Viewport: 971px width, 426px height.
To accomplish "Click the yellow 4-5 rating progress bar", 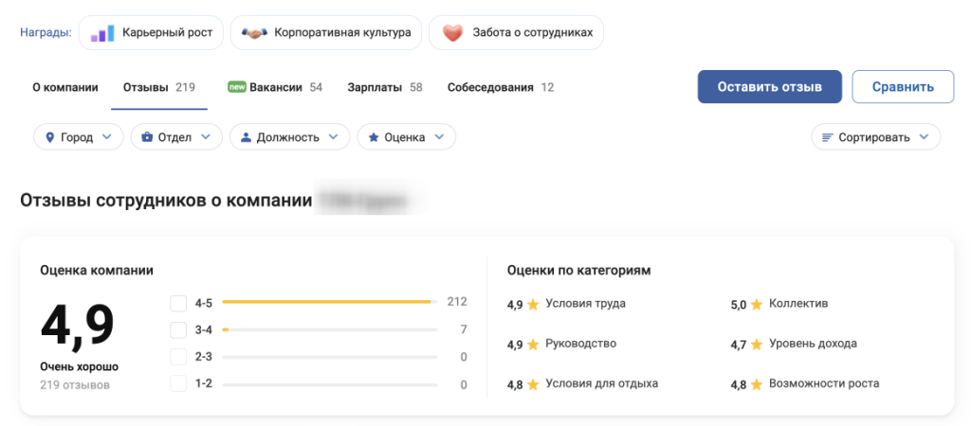I will pyautogui.click(x=326, y=302).
